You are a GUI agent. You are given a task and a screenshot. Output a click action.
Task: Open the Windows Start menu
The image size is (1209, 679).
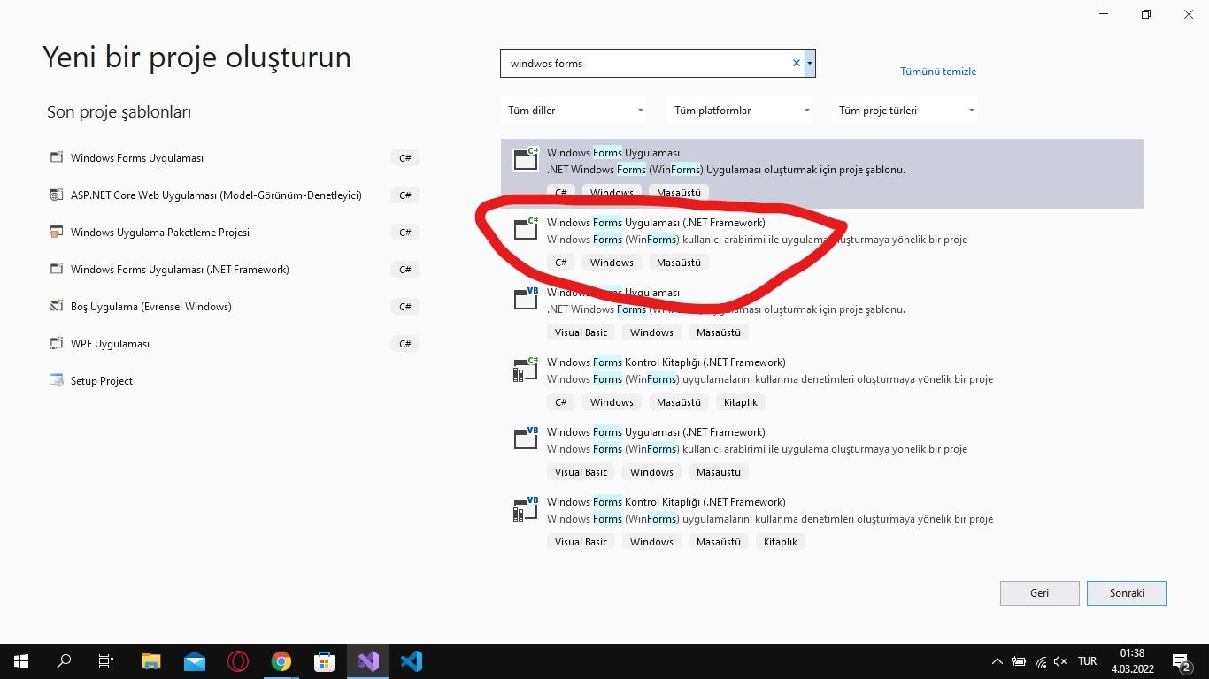click(x=20, y=661)
